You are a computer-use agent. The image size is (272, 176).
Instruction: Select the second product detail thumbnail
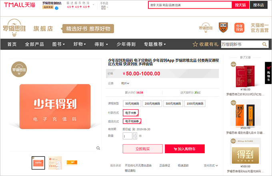(x=55, y=163)
